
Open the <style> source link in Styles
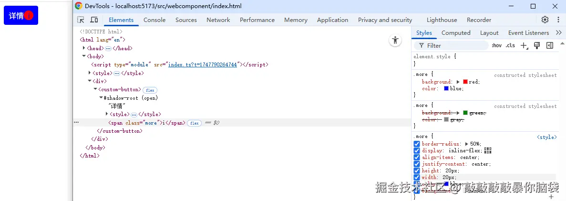click(547, 137)
